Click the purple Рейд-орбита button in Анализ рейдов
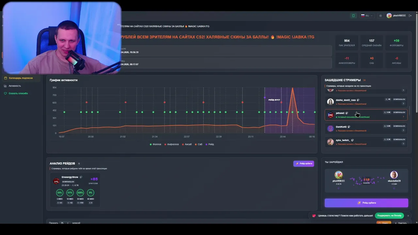The width and height of the screenshot is (418, 235). pyautogui.click(x=304, y=164)
